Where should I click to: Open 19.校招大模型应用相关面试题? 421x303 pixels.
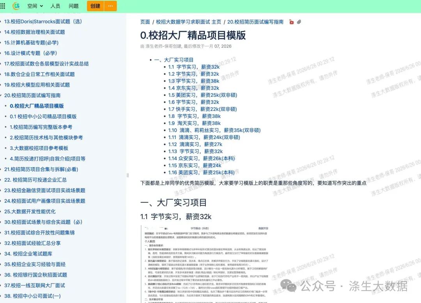(x=37, y=85)
